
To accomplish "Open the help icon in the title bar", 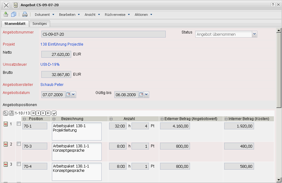I will coord(273,5).
